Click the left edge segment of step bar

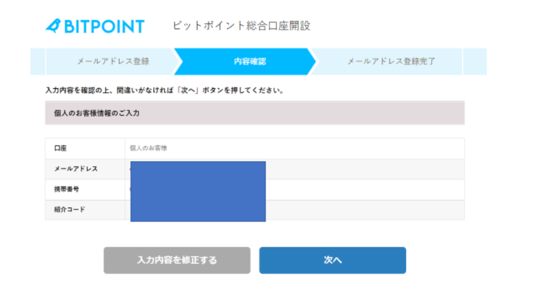[x=37, y=62]
